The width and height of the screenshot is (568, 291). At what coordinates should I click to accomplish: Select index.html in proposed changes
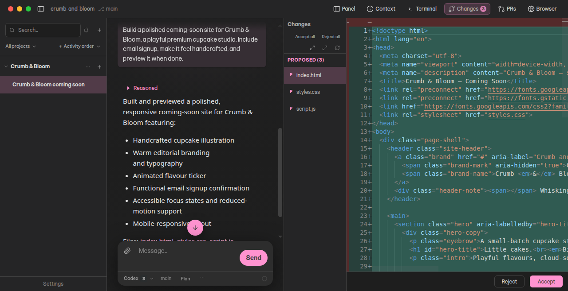(315, 75)
